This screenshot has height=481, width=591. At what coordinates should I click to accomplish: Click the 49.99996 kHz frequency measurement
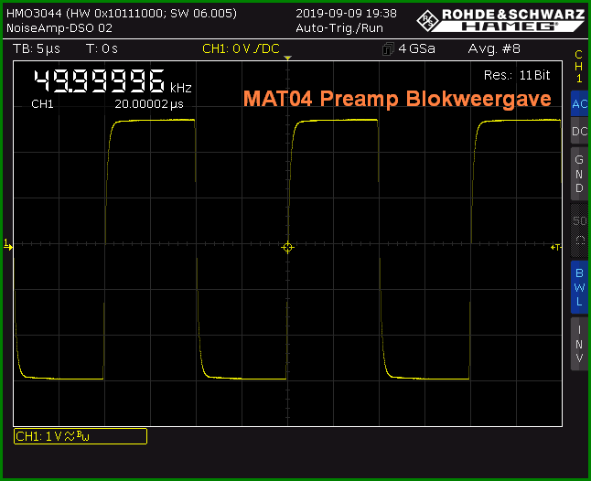coord(113,81)
